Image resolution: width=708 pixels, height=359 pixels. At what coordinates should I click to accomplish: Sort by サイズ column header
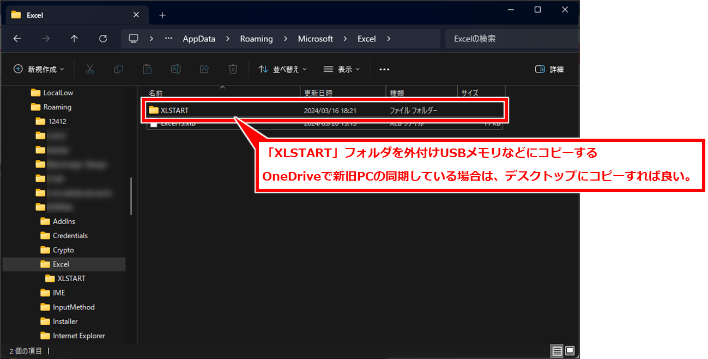coord(481,93)
